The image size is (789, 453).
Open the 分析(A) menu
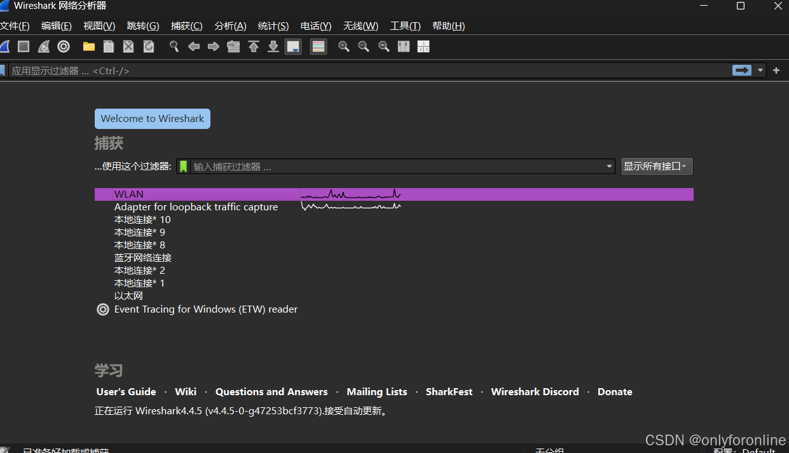tap(230, 26)
